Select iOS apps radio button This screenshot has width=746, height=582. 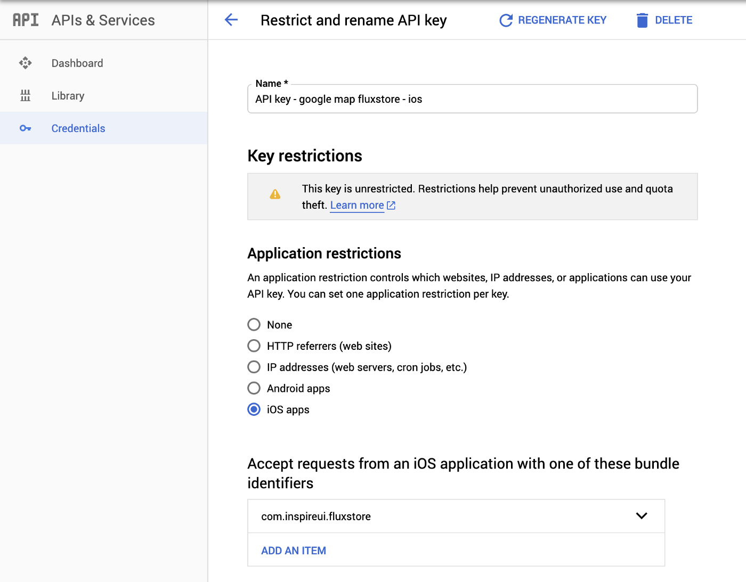[x=254, y=409]
